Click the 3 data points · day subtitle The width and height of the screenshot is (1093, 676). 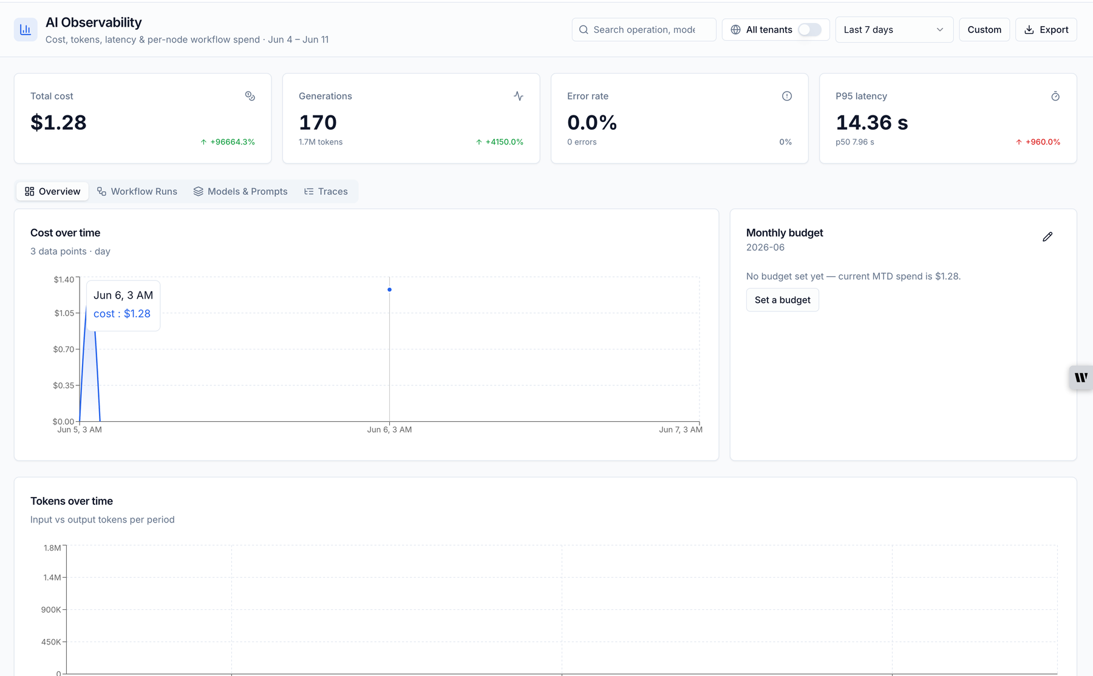point(70,251)
